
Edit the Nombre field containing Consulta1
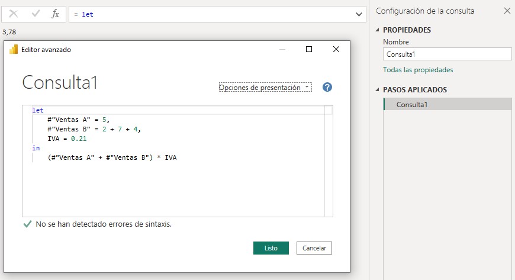click(x=447, y=54)
